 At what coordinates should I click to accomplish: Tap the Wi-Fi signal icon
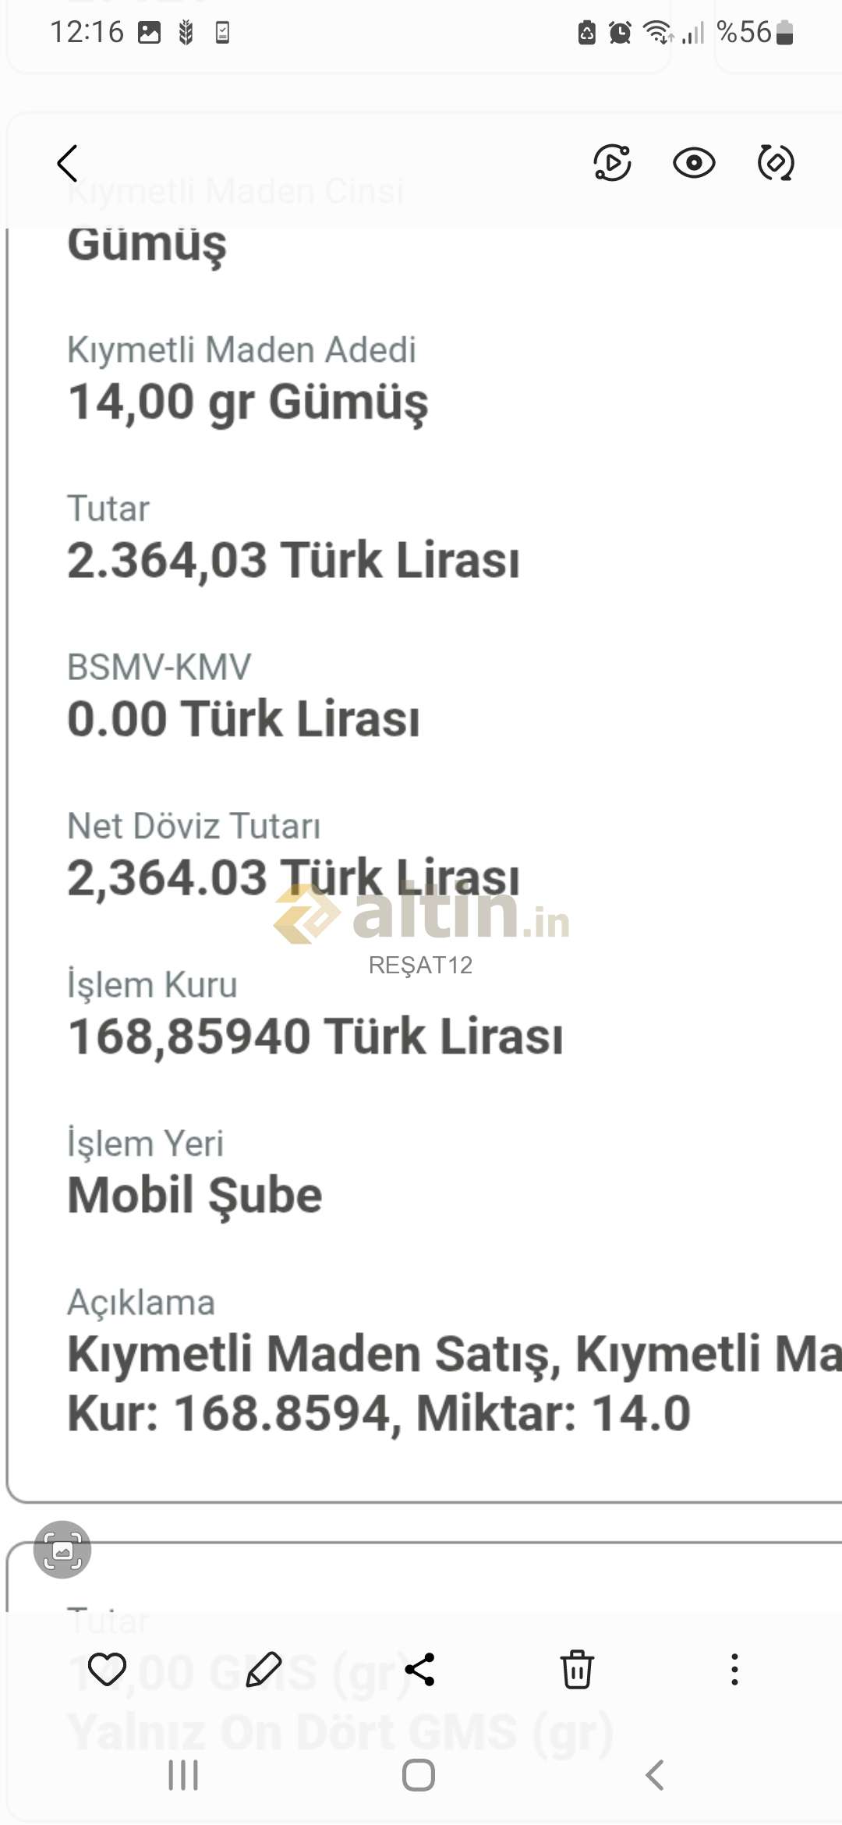click(x=657, y=33)
